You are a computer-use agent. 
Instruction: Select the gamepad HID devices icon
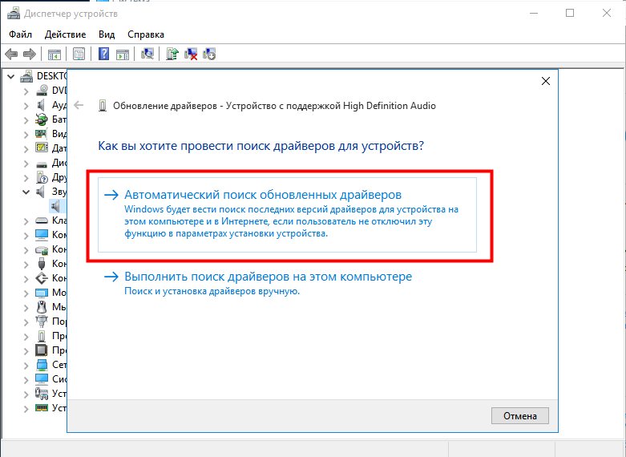click(x=42, y=394)
